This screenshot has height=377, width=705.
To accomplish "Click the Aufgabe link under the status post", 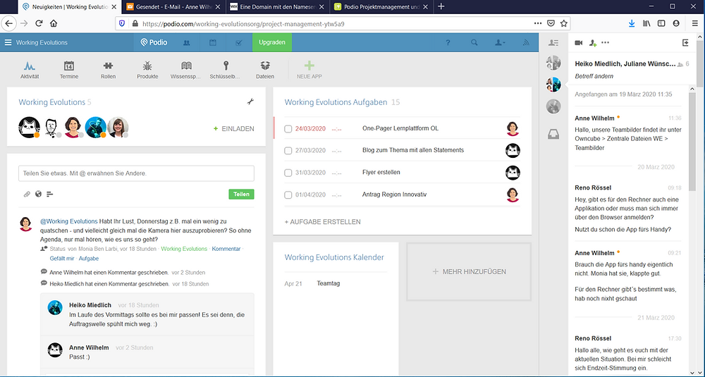I will [89, 259].
